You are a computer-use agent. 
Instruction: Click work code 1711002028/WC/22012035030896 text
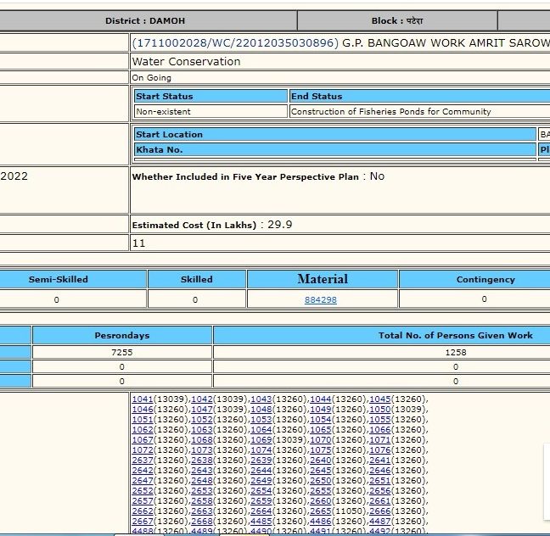[235, 42]
